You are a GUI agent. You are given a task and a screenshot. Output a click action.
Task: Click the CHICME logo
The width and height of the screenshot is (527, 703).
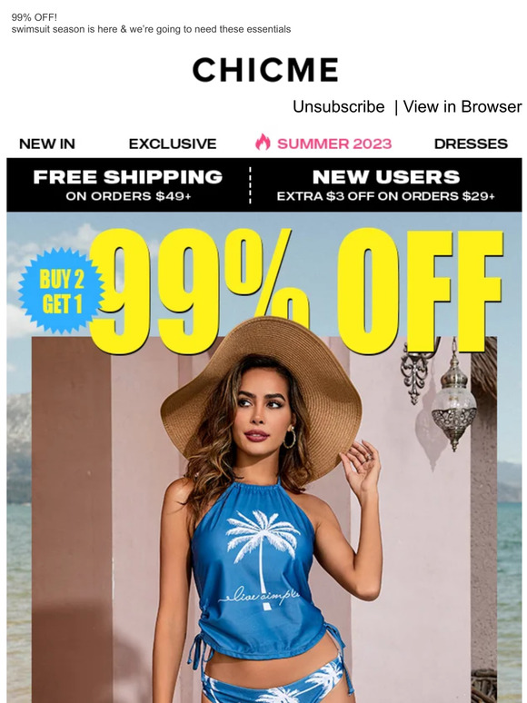coord(265,70)
